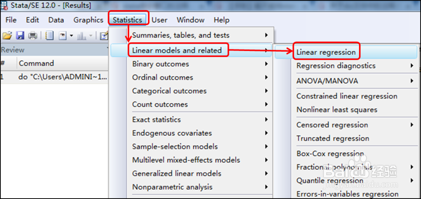The height and width of the screenshot is (199, 421).
Task: Select the do "C:\Users\ADMINI~1 command row
Action: coord(54,77)
